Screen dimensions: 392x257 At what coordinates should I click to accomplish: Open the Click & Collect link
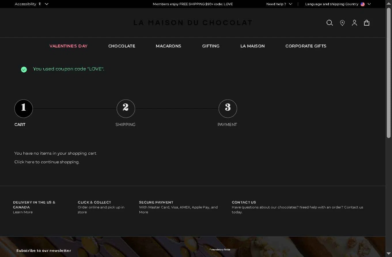(x=94, y=202)
